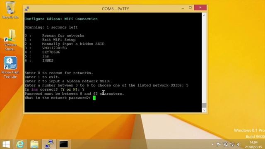Click the PuTTY scrollbar down arrow

pos(204,110)
